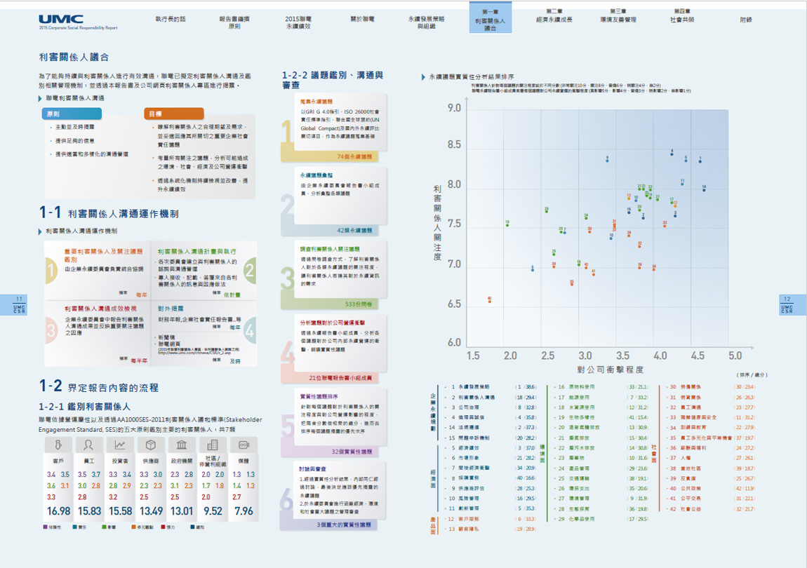
Task: Switch to the 關於聯電 tab
Action: [x=362, y=19]
